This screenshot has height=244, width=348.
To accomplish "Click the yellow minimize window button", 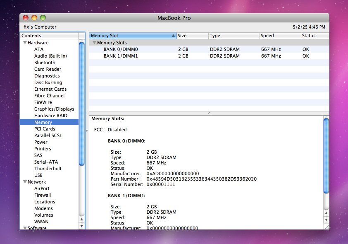I will pyautogui.click(x=34, y=18).
